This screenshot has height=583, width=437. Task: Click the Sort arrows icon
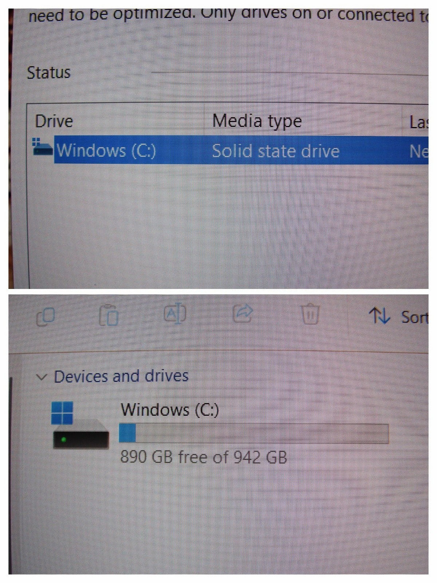point(379,316)
